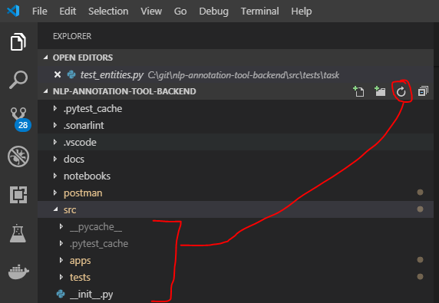Select the tests folder name

click(80, 277)
